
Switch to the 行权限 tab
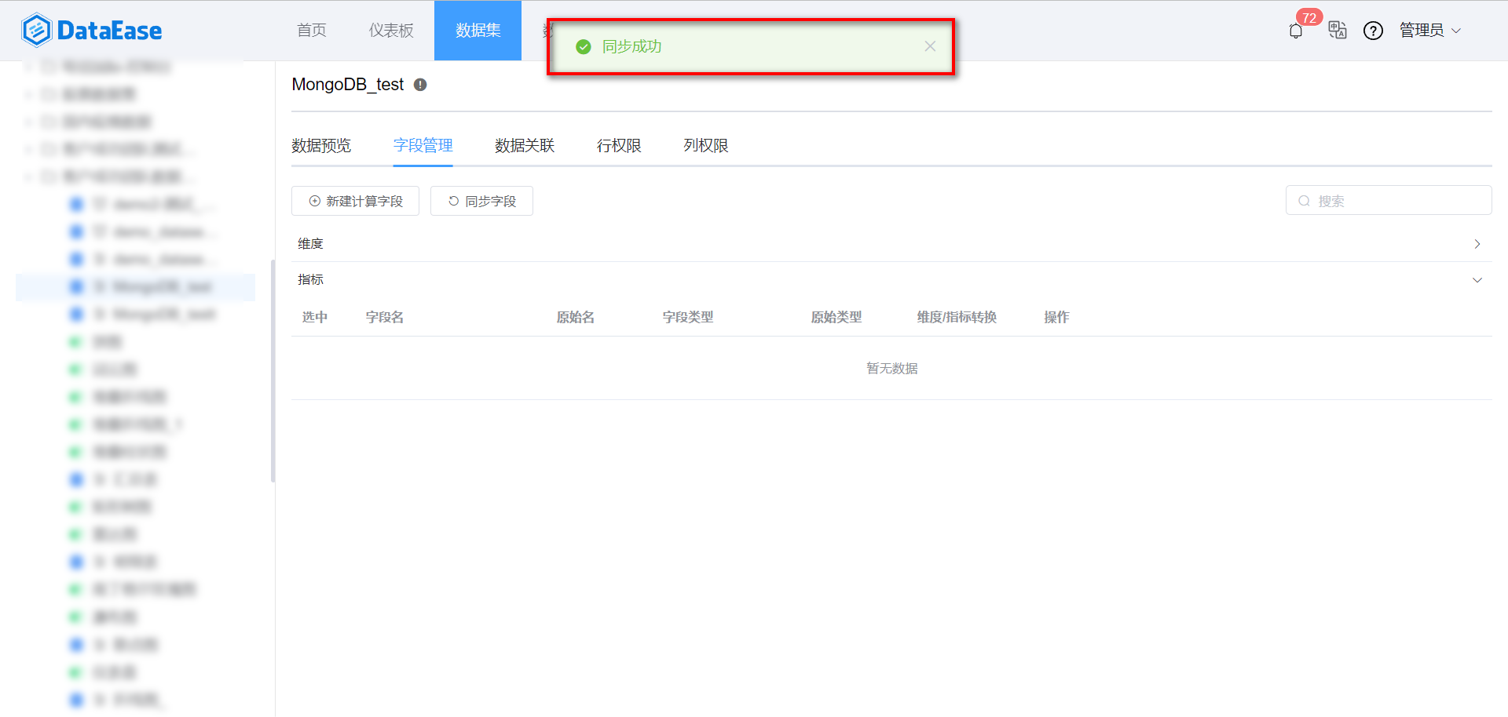[619, 146]
